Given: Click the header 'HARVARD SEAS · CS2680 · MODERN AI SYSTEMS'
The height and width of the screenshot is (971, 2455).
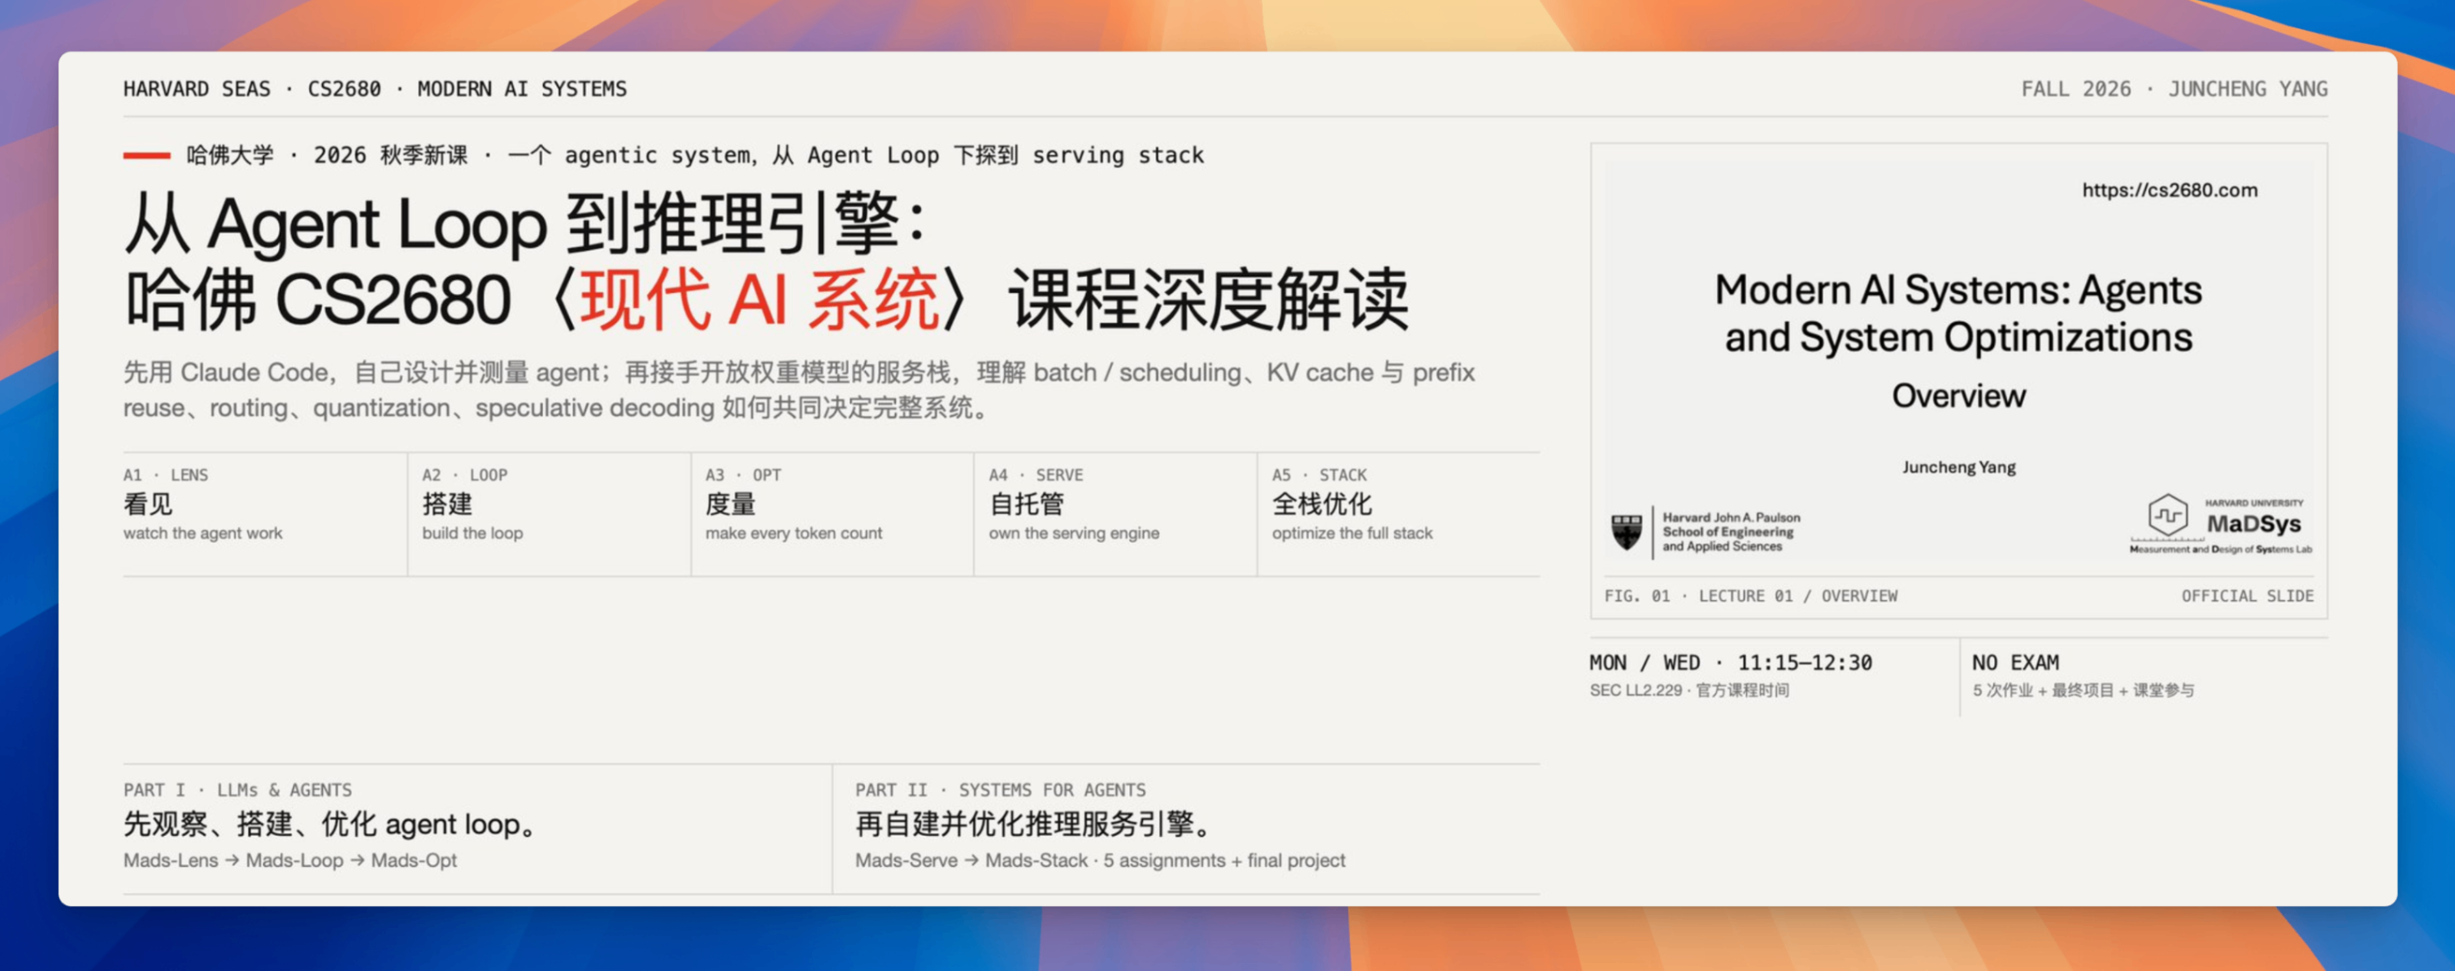Looking at the screenshot, I should coord(375,89).
